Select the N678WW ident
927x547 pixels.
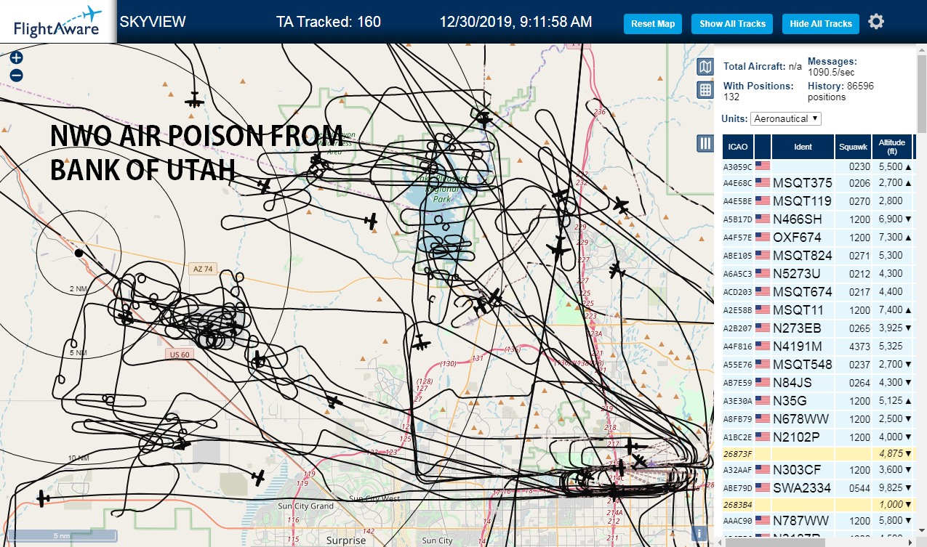tap(800, 419)
